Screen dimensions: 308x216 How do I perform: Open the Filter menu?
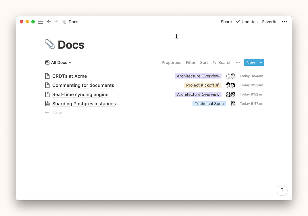coord(190,63)
